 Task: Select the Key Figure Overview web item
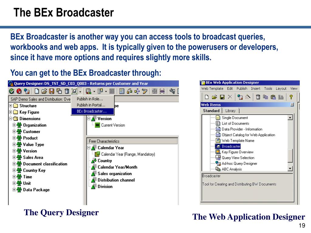click(234, 152)
